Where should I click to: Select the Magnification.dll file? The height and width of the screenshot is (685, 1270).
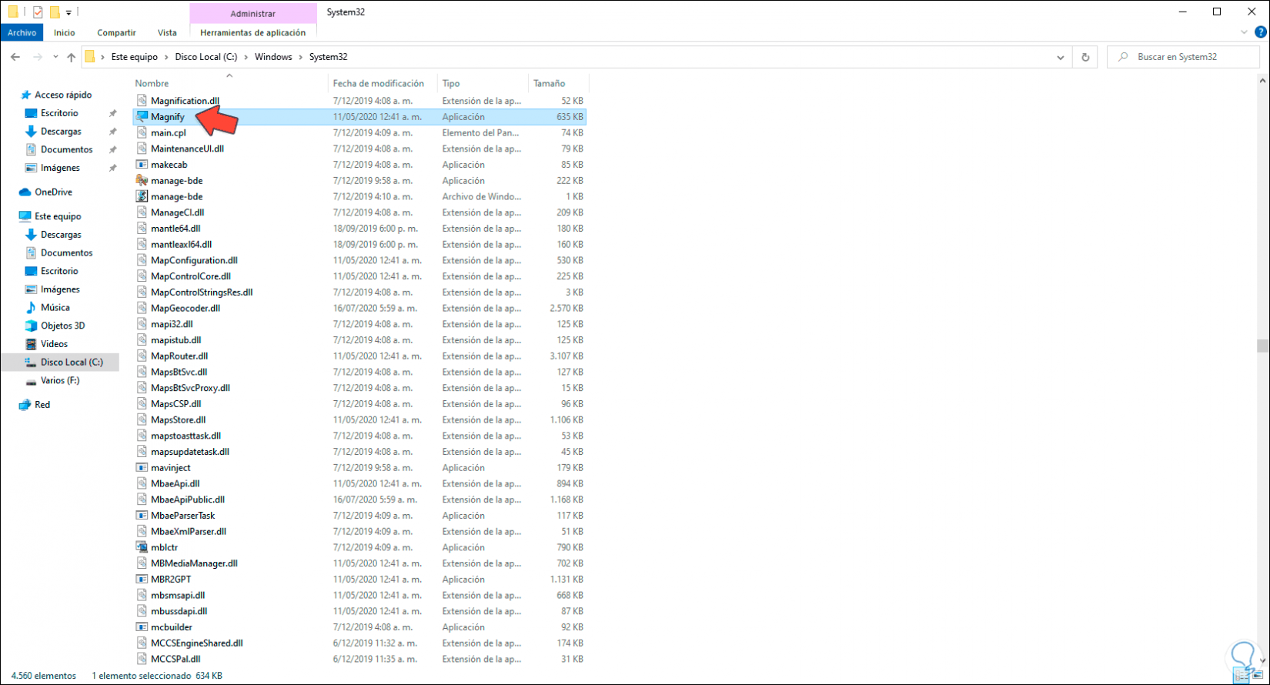point(185,101)
